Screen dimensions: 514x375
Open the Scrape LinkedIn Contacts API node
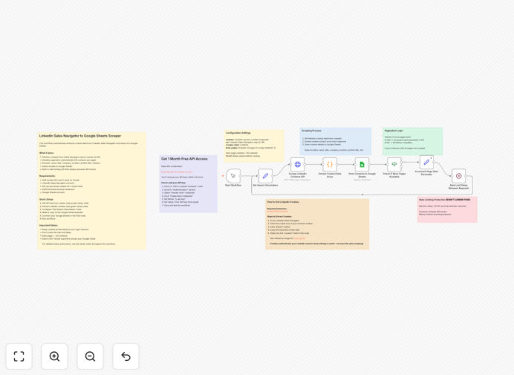(x=297, y=164)
